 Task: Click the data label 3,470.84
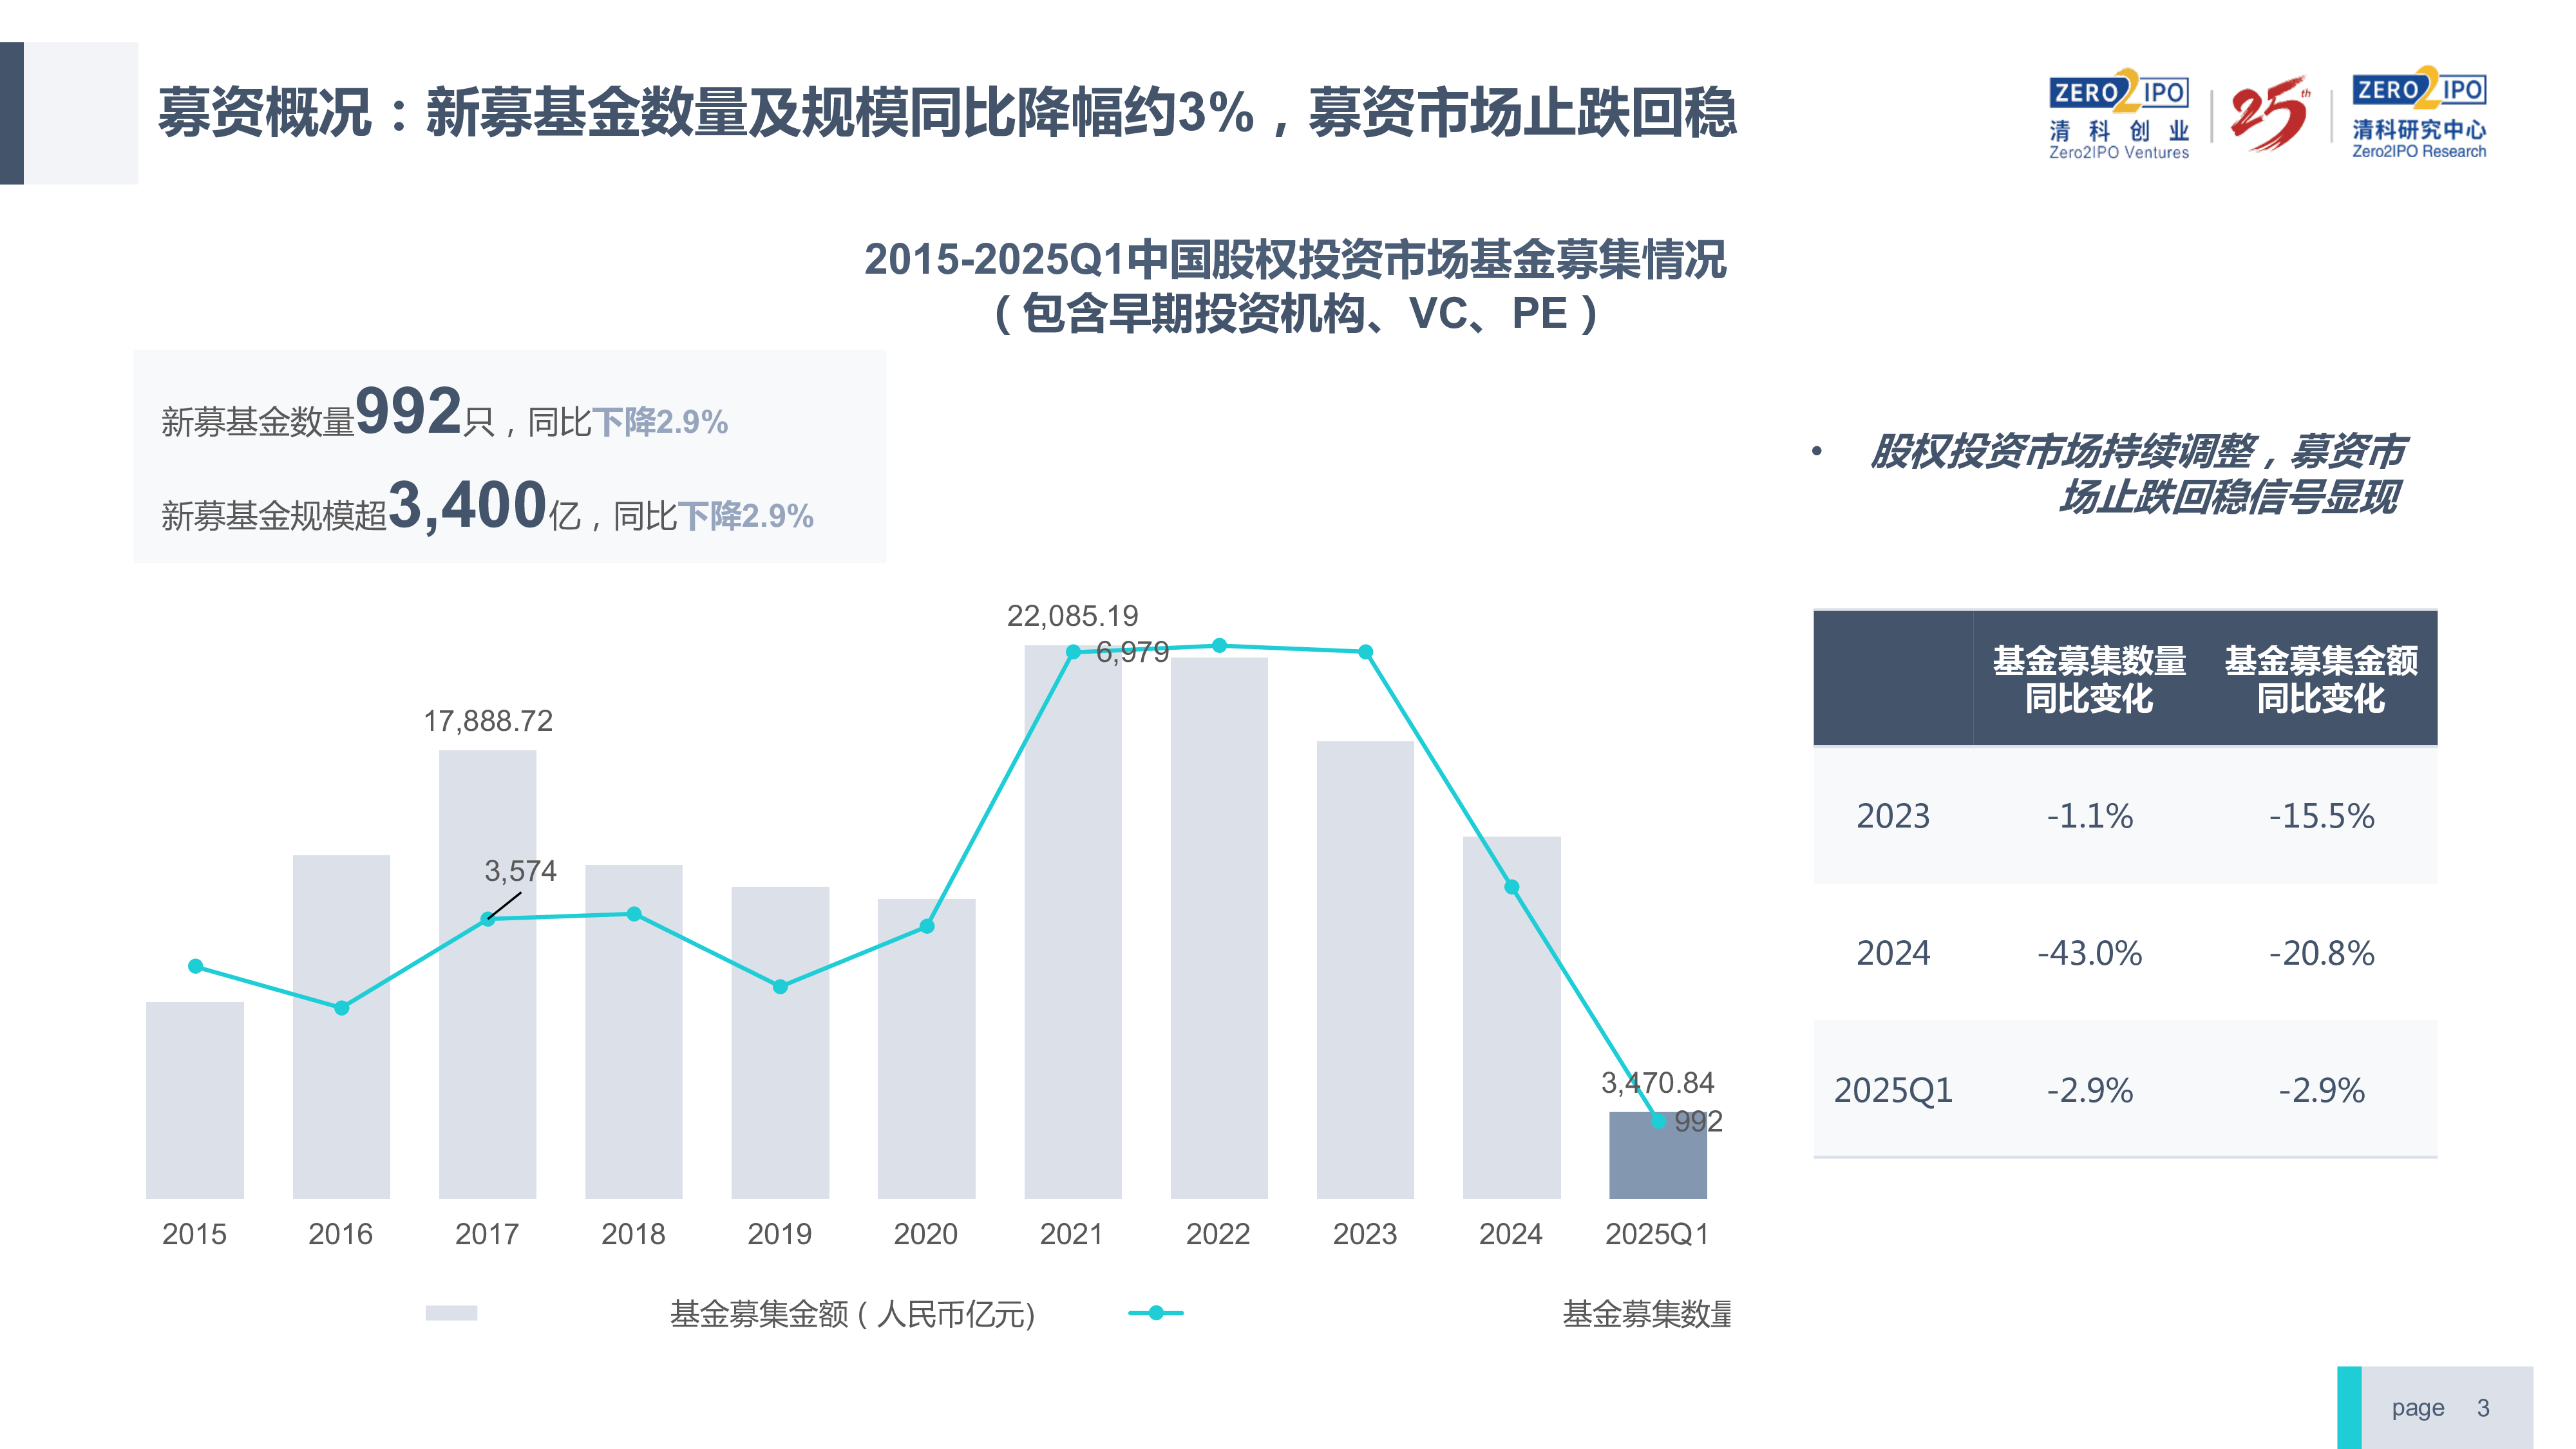click(x=1658, y=1083)
